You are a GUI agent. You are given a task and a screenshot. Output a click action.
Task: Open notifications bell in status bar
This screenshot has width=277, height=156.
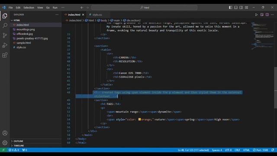pyautogui.click(x=273, y=150)
